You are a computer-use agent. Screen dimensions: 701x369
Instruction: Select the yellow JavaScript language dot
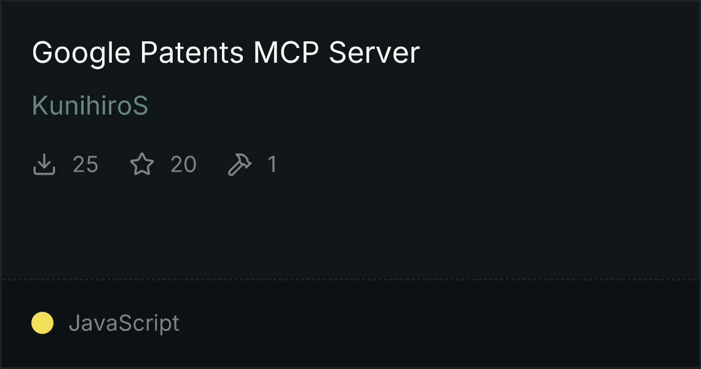(42, 323)
